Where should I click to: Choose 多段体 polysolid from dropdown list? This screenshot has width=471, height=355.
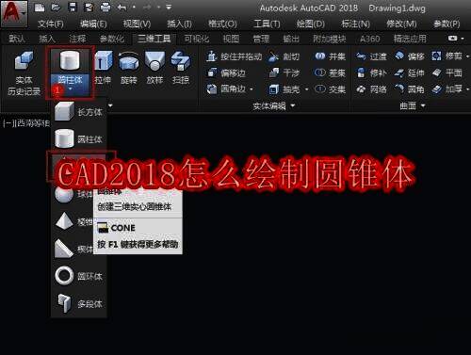(78, 303)
